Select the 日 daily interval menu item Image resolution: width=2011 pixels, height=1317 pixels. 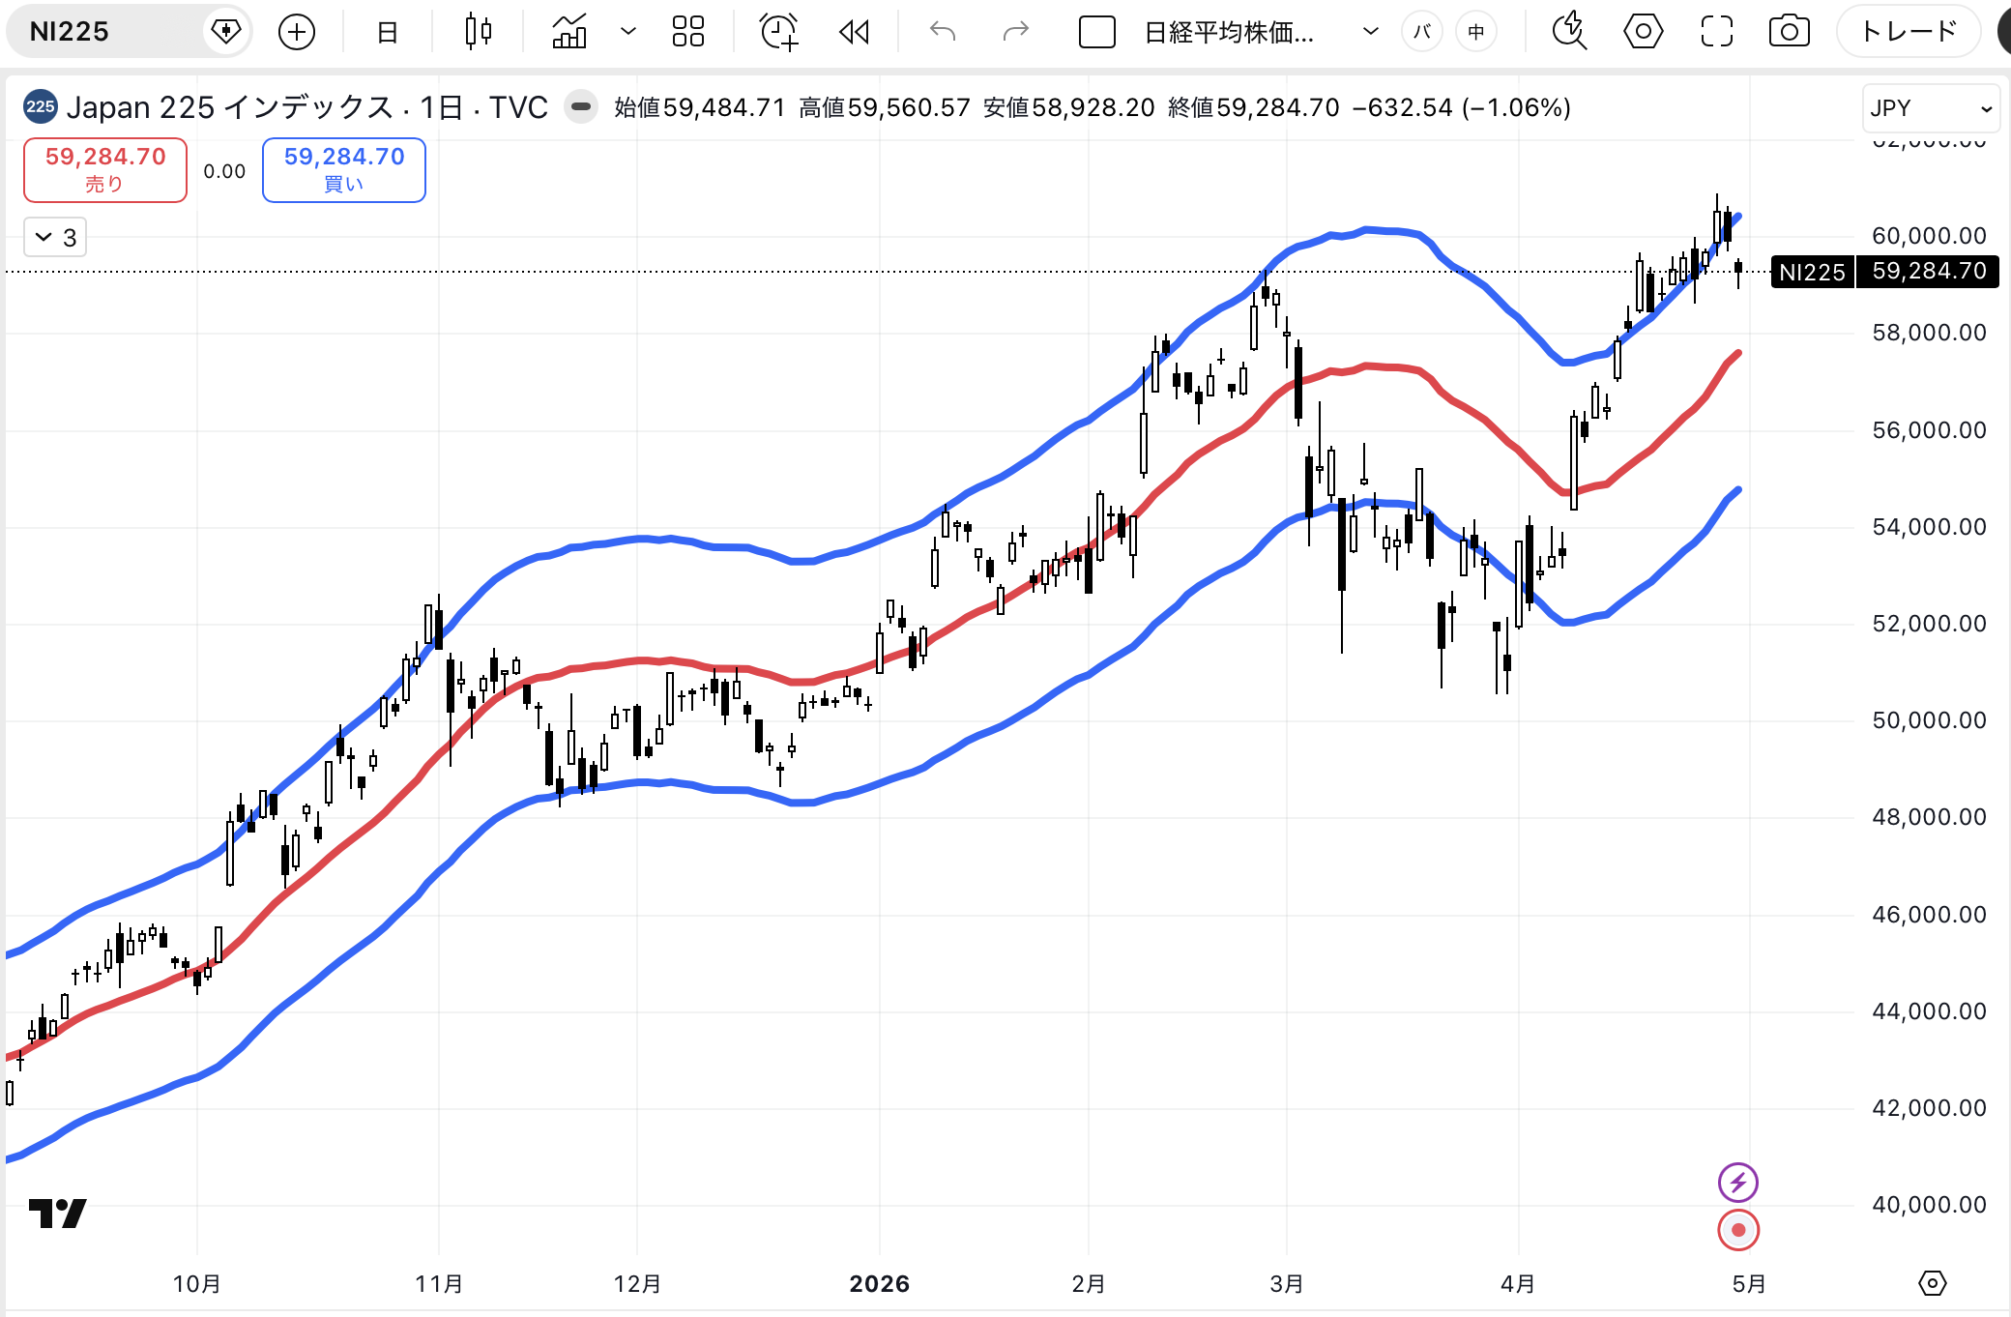(x=387, y=32)
